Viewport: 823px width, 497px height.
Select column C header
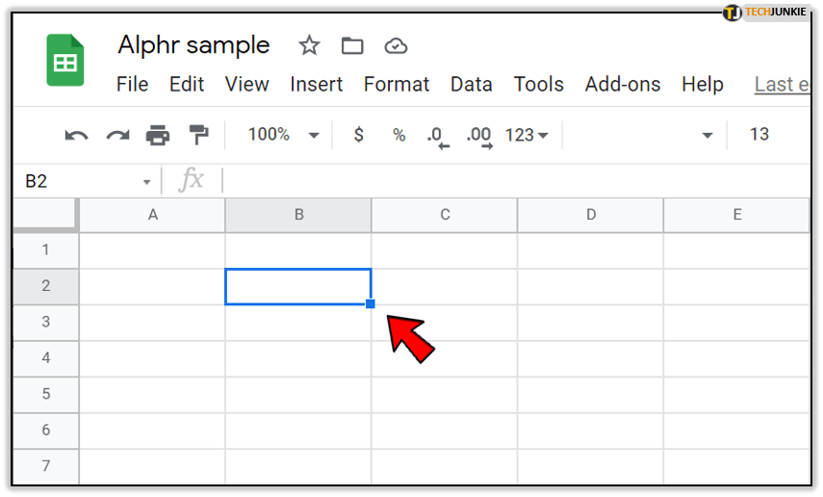[x=445, y=215]
